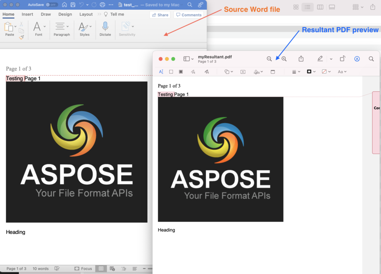This screenshot has width=381, height=274.
Task: Click the Share icon in Preview toolbar
Action: pyautogui.click(x=301, y=59)
